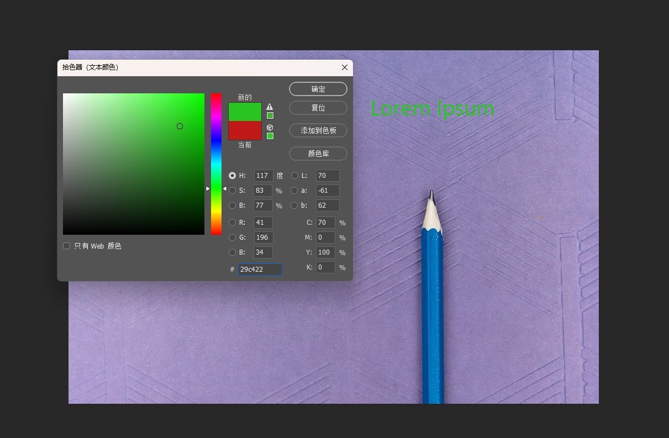
Task: Click the hue slider strip in blue region
Action: 216,146
